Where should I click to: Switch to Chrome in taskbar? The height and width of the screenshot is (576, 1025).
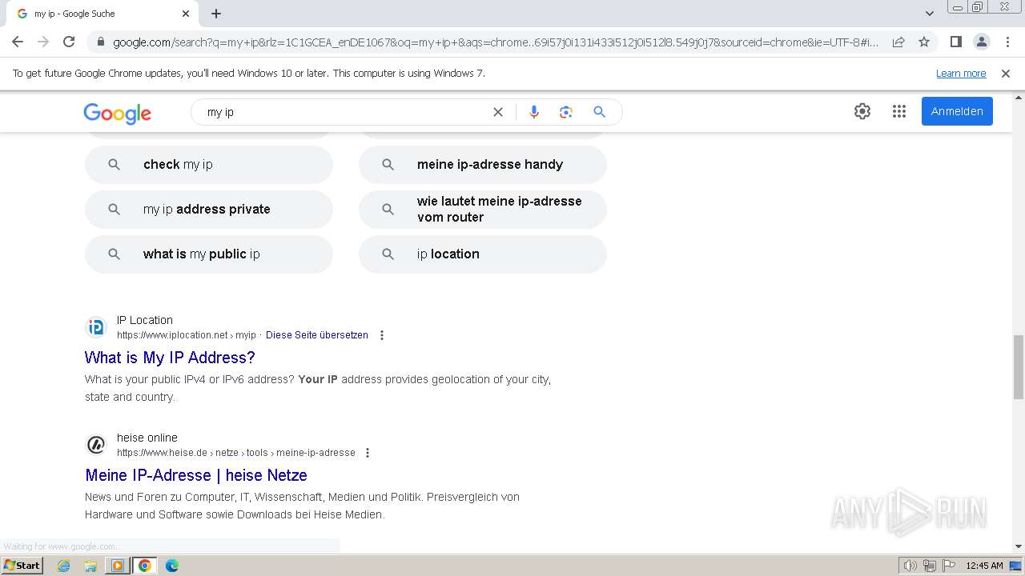[x=144, y=566]
